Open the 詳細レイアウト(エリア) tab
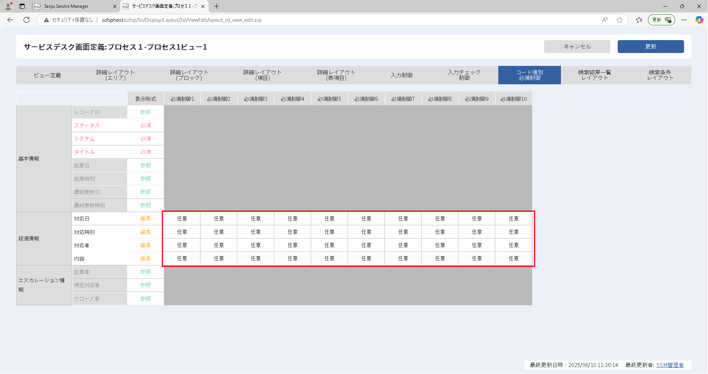Image resolution: width=708 pixels, height=374 pixels. [115, 75]
